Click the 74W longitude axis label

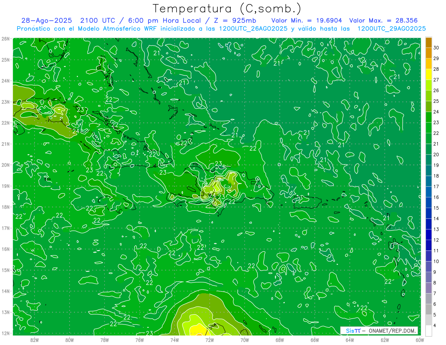coord(175,340)
